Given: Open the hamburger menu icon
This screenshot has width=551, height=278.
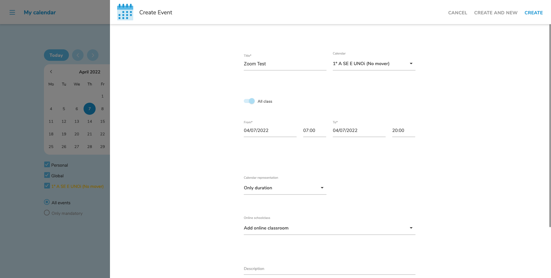Looking at the screenshot, I should tap(12, 12).
